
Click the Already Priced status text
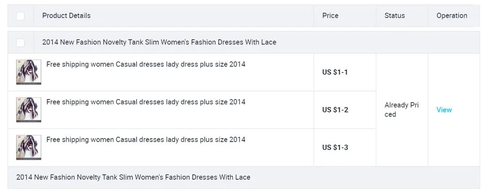point(401,110)
